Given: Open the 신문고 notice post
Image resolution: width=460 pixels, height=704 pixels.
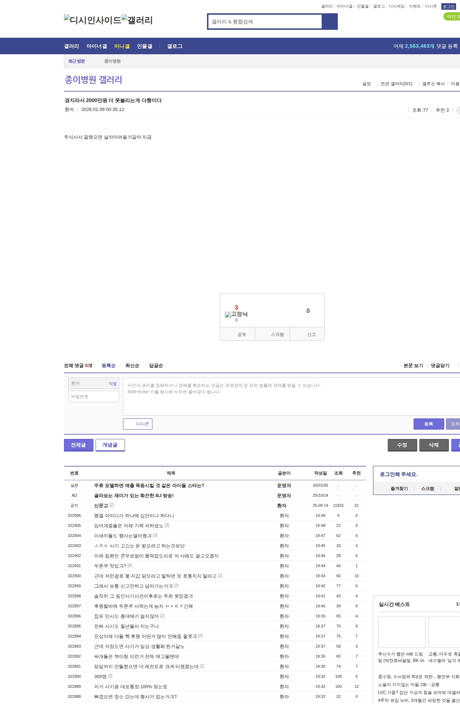Looking at the screenshot, I should coord(101,505).
